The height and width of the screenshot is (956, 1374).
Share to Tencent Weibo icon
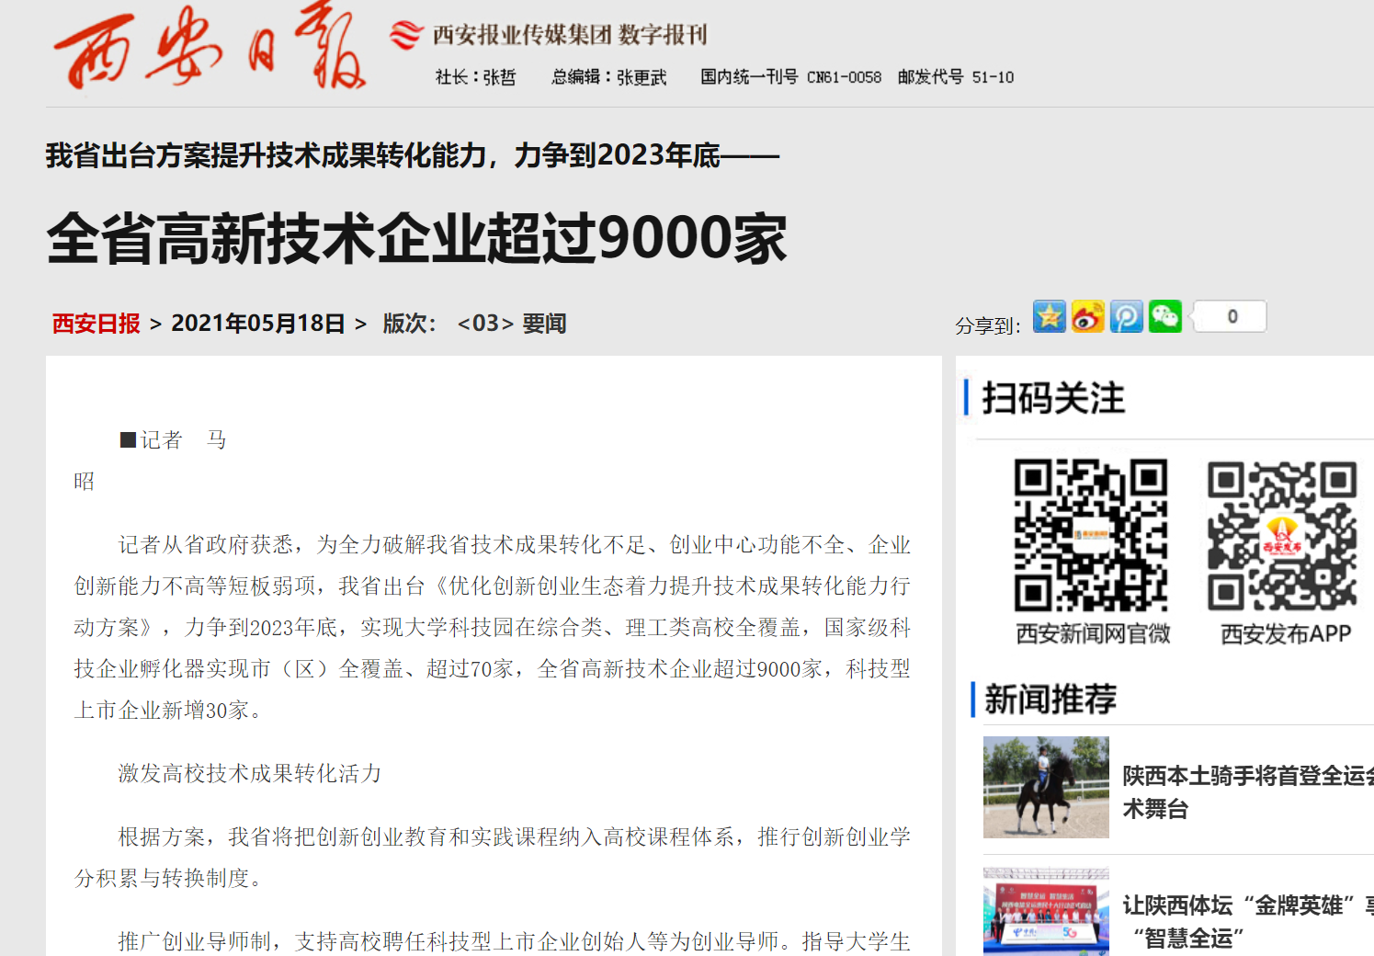(1126, 316)
